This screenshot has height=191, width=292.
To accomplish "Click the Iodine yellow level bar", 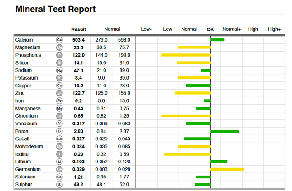I will [x=187, y=154].
